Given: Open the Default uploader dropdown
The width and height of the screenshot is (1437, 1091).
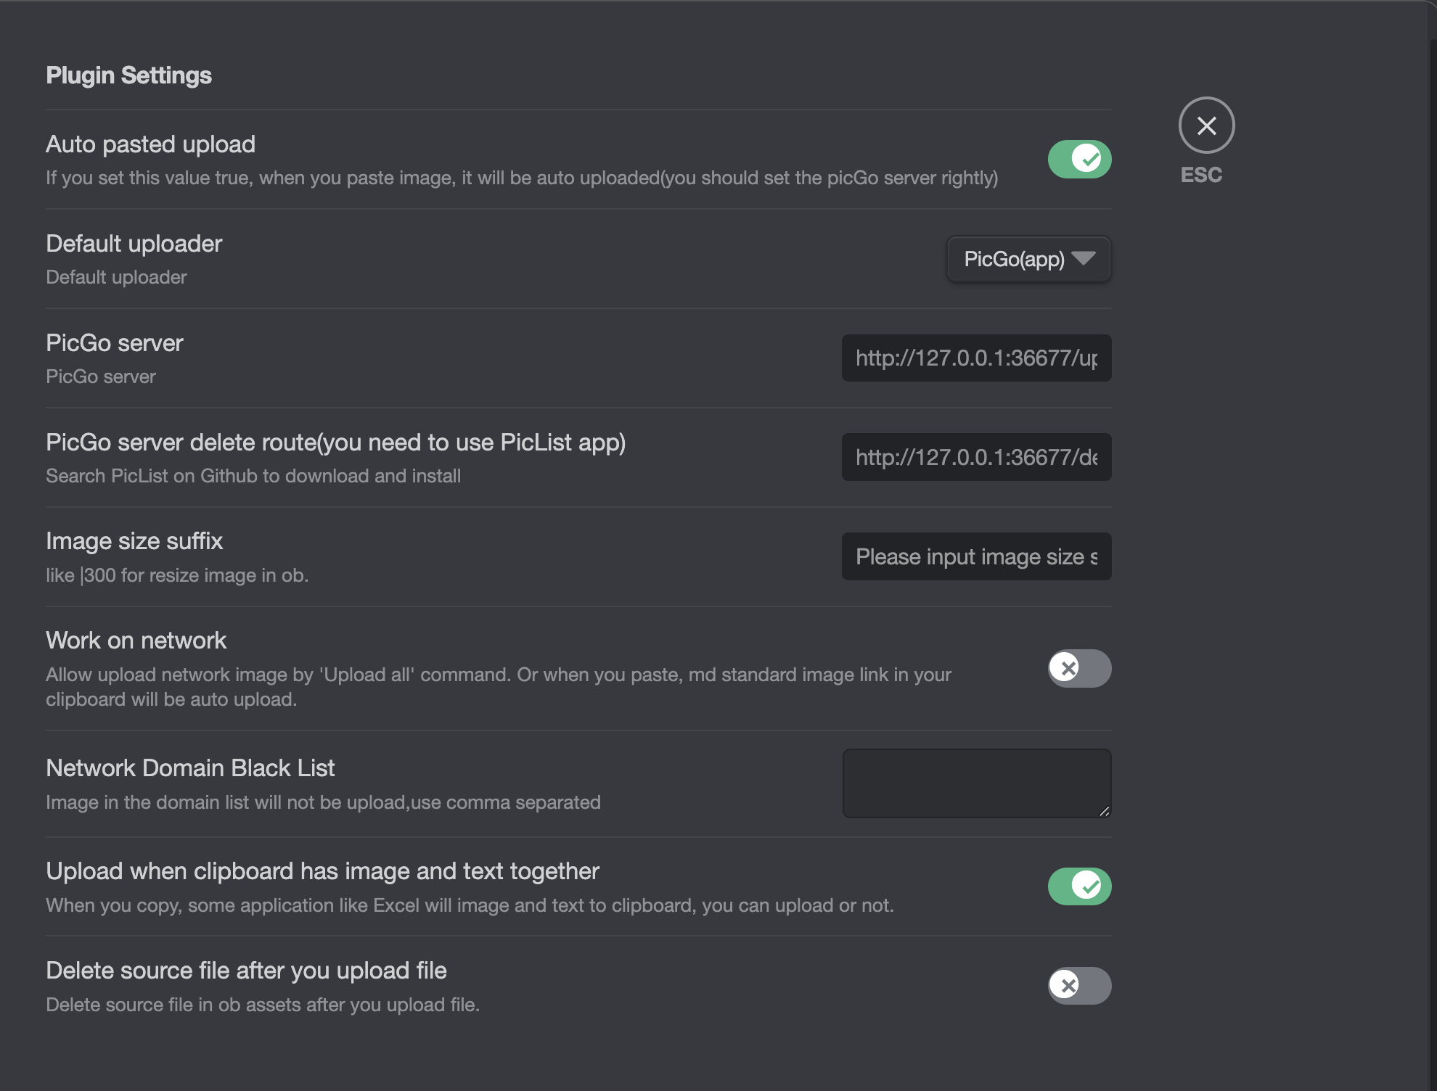Looking at the screenshot, I should click(x=1028, y=259).
